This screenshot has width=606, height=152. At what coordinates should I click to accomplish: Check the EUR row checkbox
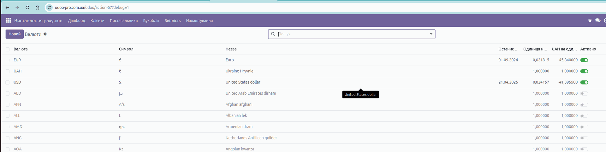(x=8, y=60)
